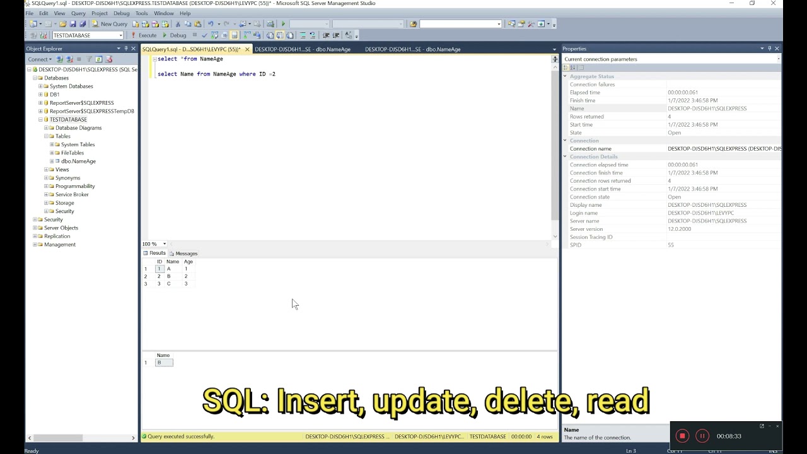Screen dimensions: 807x454
Task: Expand the System Databases node
Action: pos(40,86)
